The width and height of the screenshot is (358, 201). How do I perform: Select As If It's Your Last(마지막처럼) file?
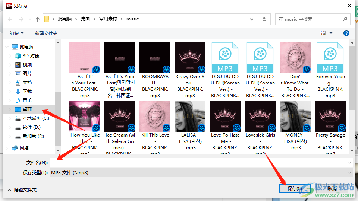(120, 70)
